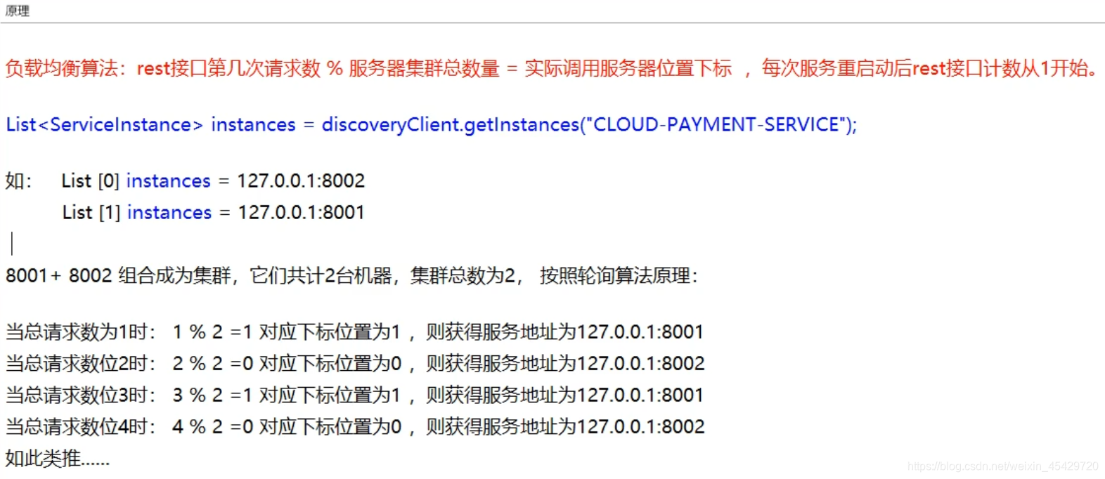Click the List [0] instances = 127.0.0.1:8002 line
The width and height of the screenshot is (1105, 479).
213,181
